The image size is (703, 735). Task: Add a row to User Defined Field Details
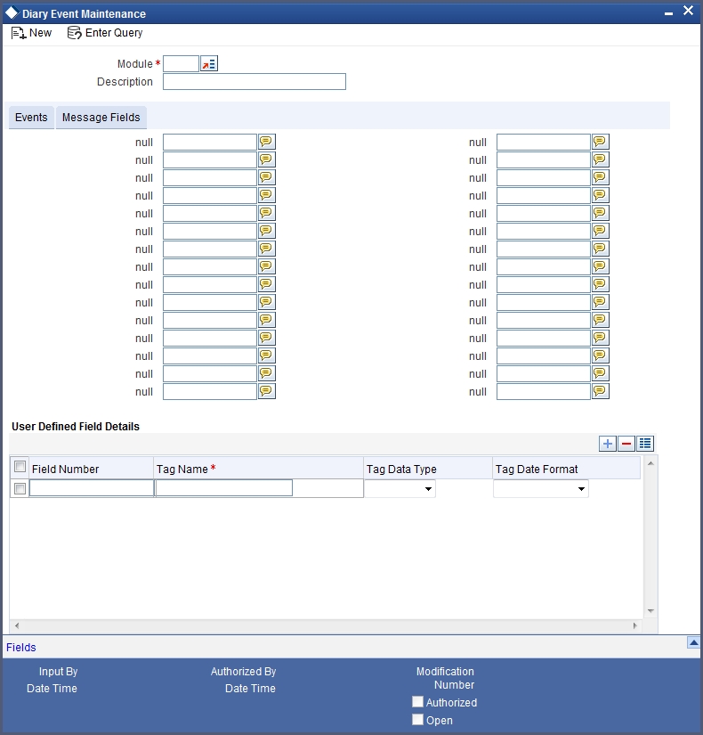coord(608,444)
